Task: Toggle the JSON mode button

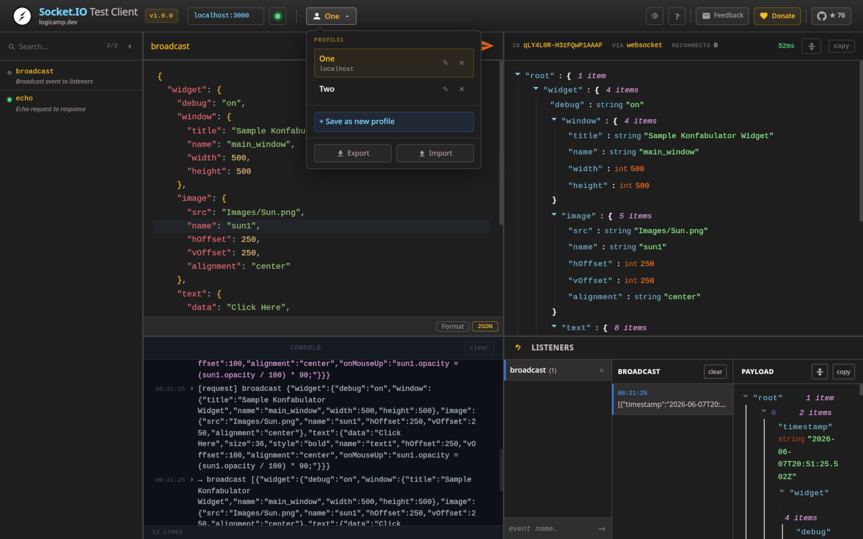Action: 485,326
